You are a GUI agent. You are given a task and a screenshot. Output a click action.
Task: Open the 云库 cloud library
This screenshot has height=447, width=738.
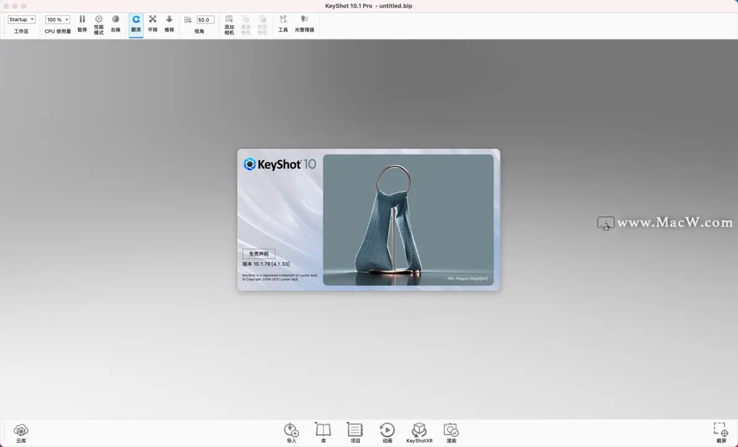pyautogui.click(x=21, y=433)
